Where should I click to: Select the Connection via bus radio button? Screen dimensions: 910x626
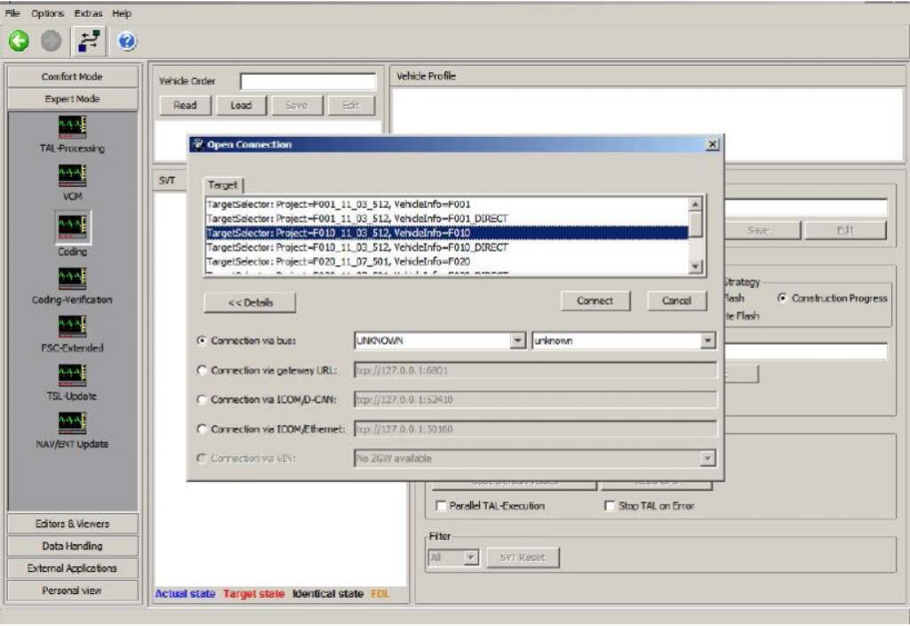(201, 341)
